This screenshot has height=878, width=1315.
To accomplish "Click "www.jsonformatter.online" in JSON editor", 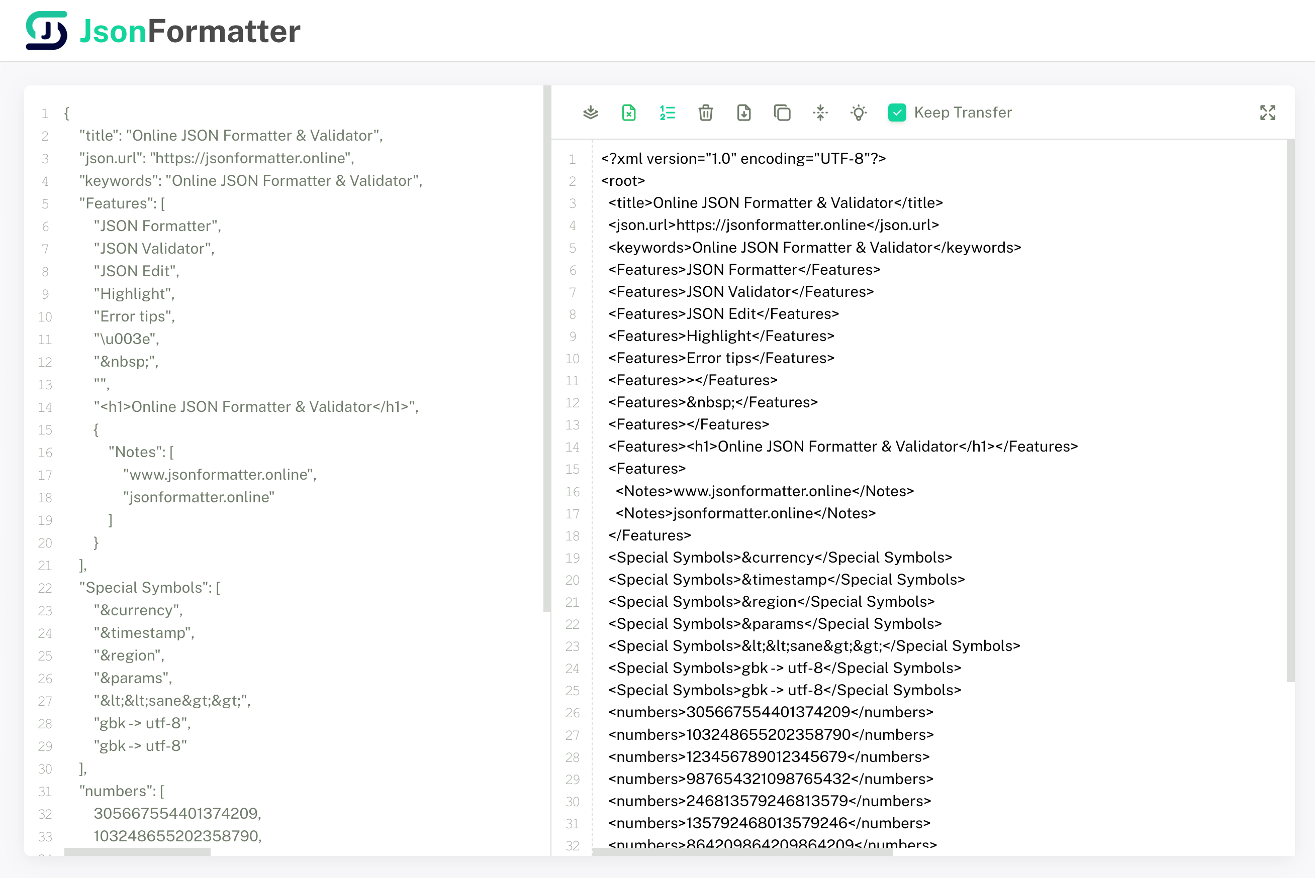I will pos(220,475).
